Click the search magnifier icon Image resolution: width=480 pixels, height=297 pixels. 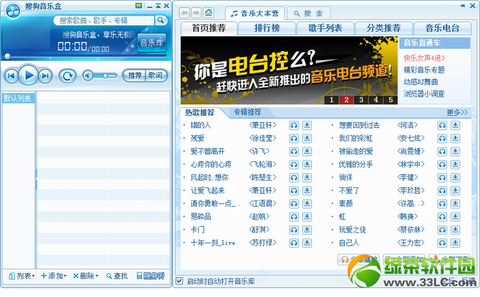(x=160, y=21)
